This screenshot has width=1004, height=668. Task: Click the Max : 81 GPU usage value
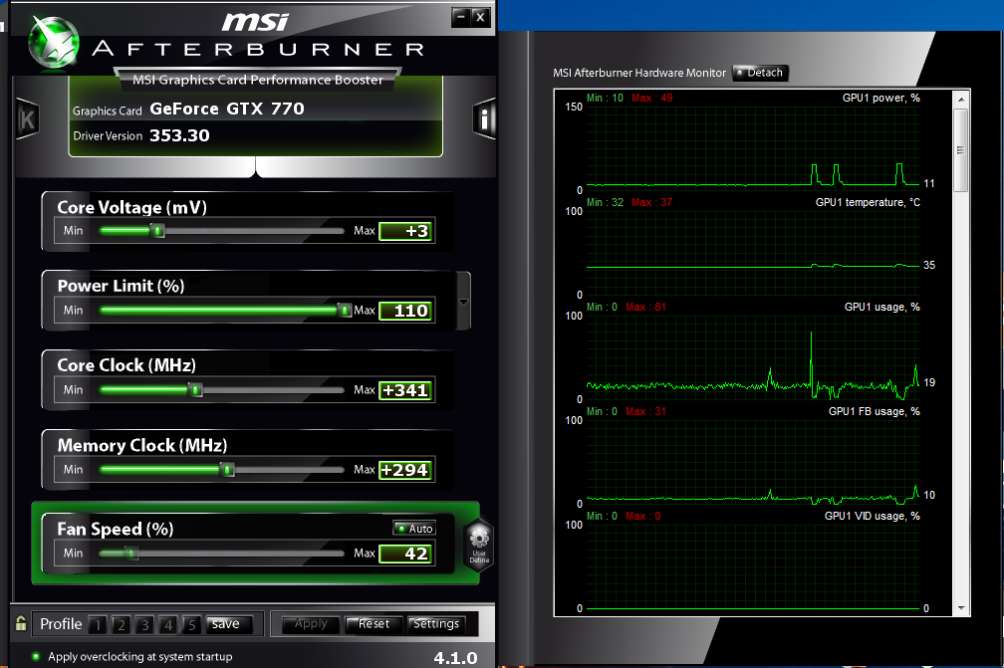click(x=645, y=308)
